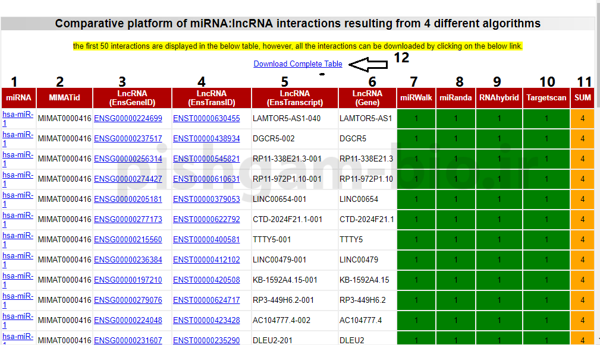
Task: Open the ENST00000379053 transcript link
Action: point(206,200)
